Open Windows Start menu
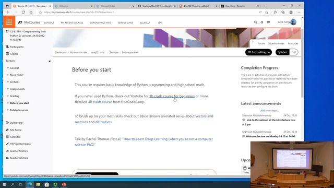The height and width of the screenshot is (188, 334). pos(4,184)
